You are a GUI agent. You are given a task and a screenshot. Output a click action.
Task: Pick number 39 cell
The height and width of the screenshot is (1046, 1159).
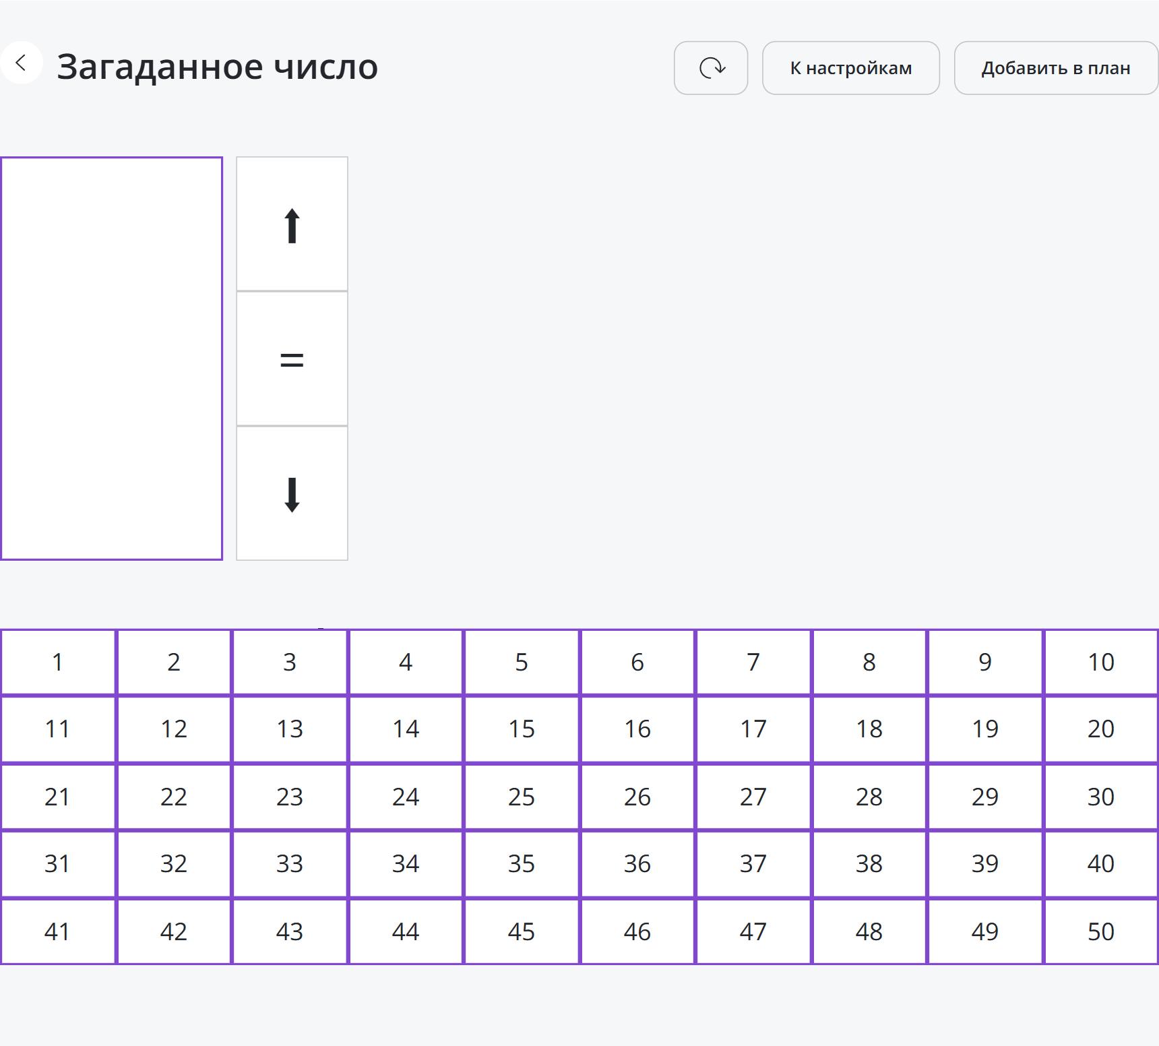click(985, 864)
